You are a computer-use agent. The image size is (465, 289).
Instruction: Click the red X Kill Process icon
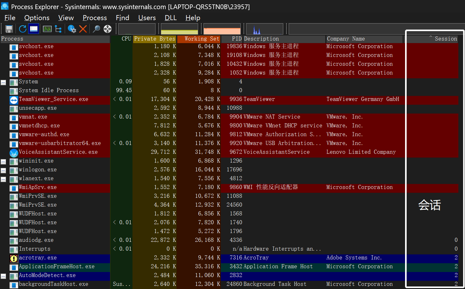[83, 29]
